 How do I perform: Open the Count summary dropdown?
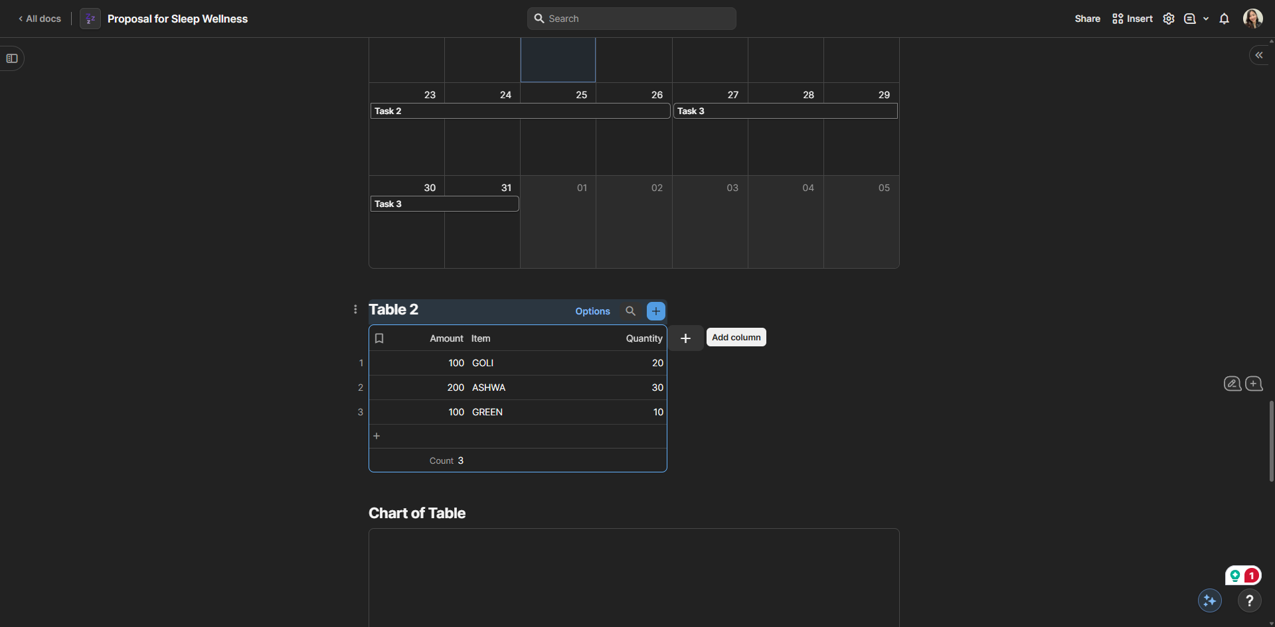click(446, 460)
